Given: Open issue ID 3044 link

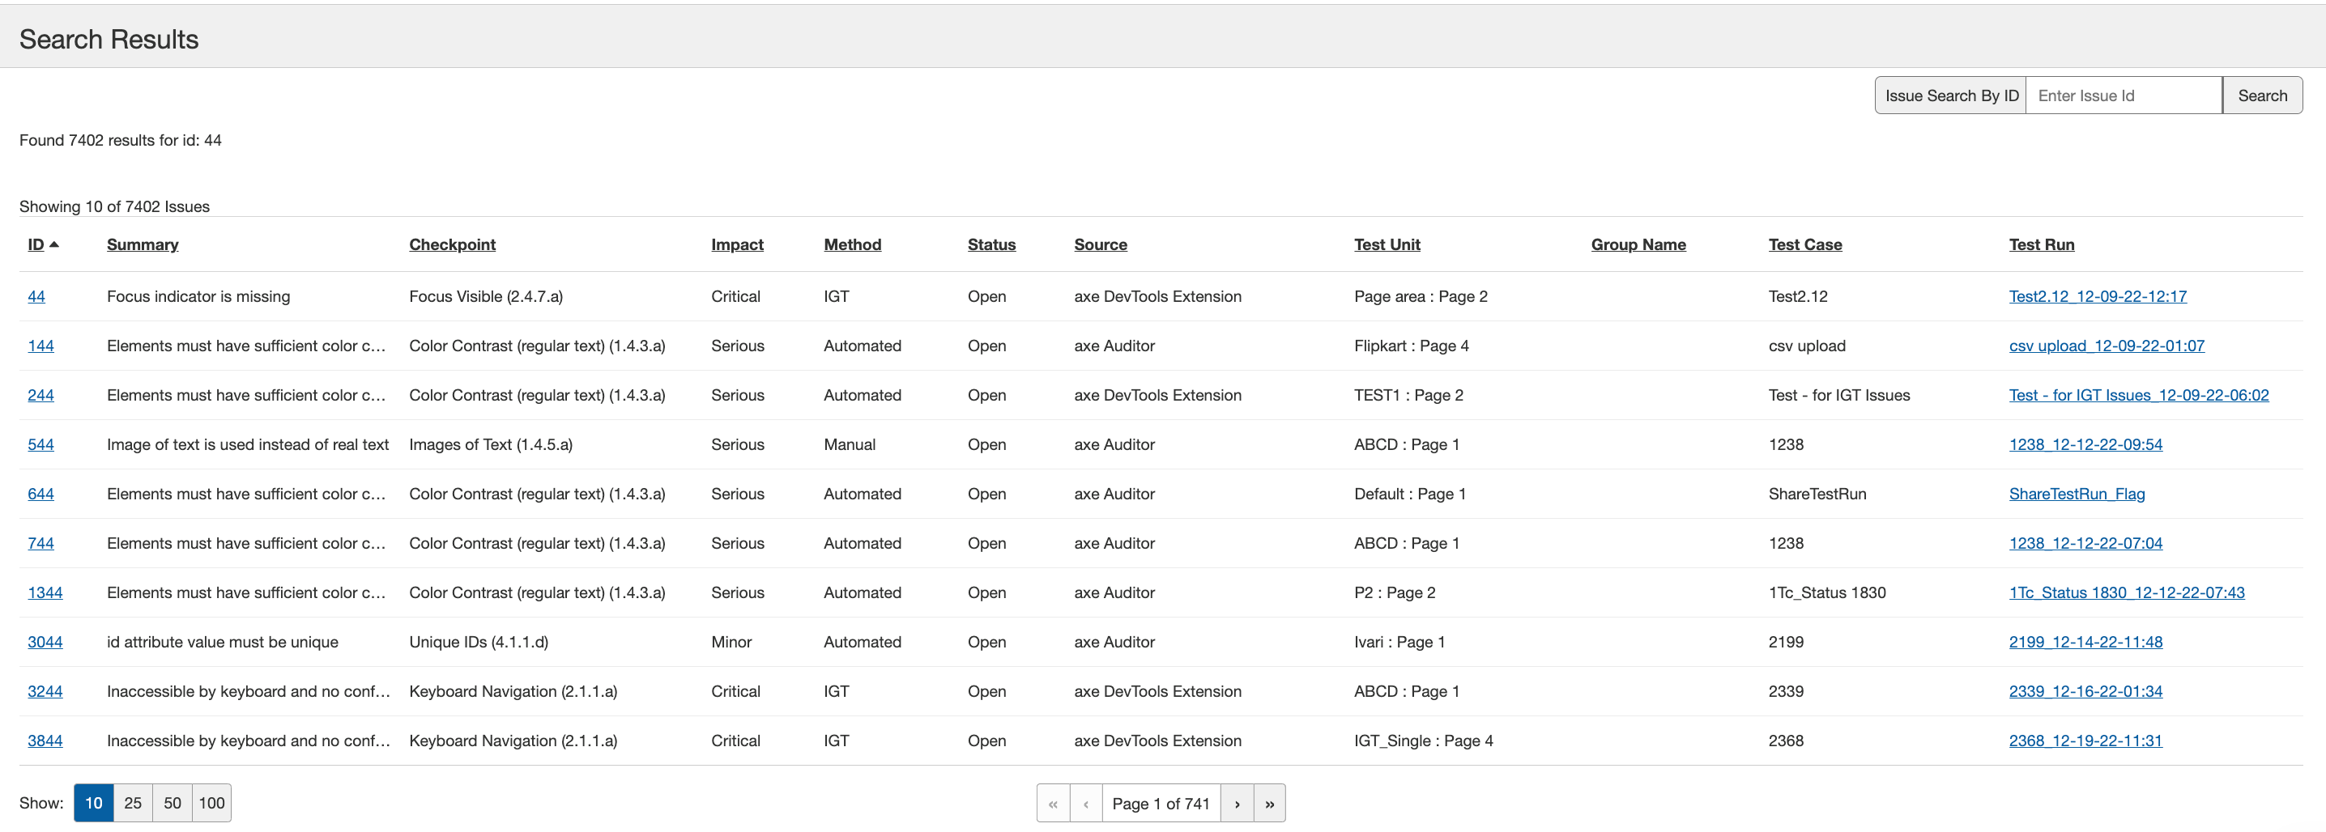Looking at the screenshot, I should coord(45,642).
